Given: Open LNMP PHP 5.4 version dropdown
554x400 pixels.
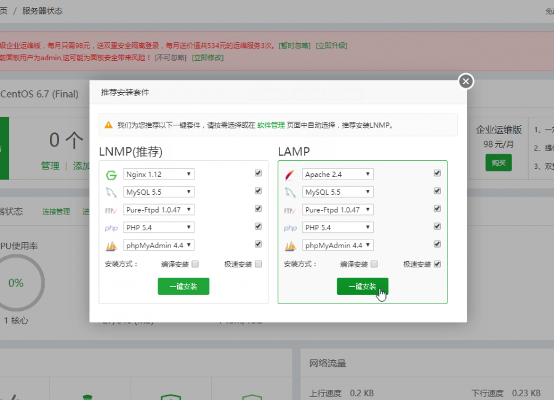Looking at the screenshot, I should point(159,227).
